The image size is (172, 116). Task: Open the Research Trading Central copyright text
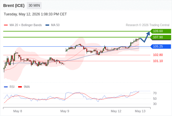148,25
